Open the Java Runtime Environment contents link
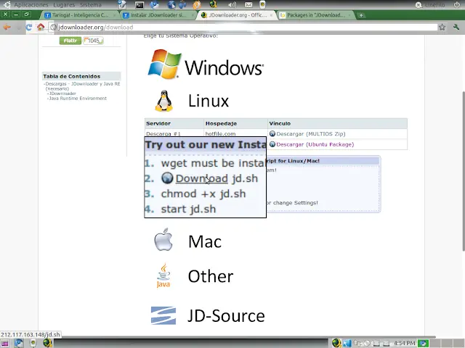465x348 pixels. point(78,99)
